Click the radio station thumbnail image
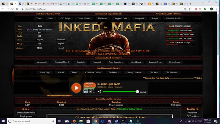This screenshot has height=124, width=220. click(89, 88)
